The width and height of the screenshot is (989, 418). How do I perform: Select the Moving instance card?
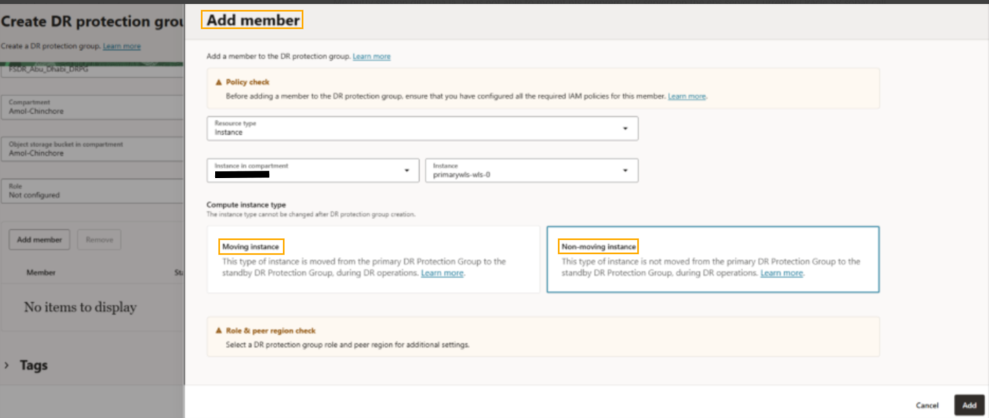[373, 259]
